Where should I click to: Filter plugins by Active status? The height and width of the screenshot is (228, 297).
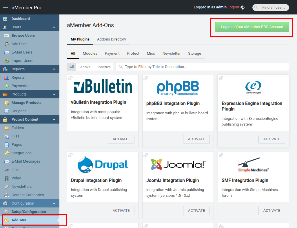click(85, 67)
